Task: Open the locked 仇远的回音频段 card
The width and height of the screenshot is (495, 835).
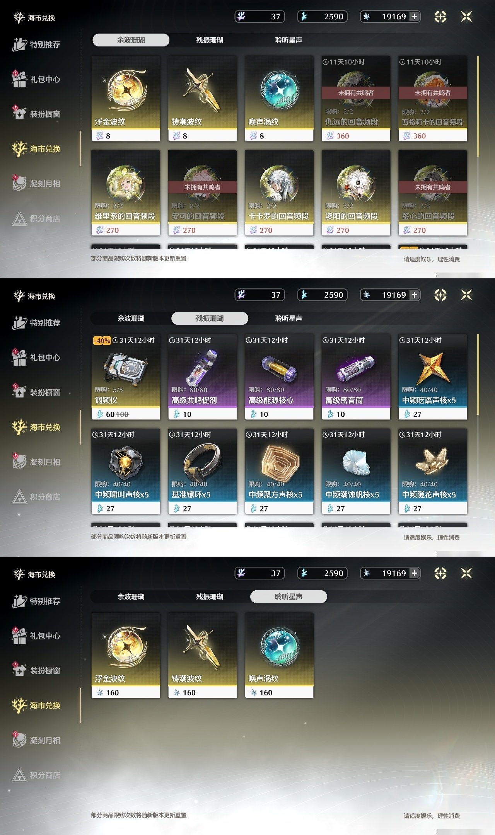Action: pyautogui.click(x=356, y=99)
